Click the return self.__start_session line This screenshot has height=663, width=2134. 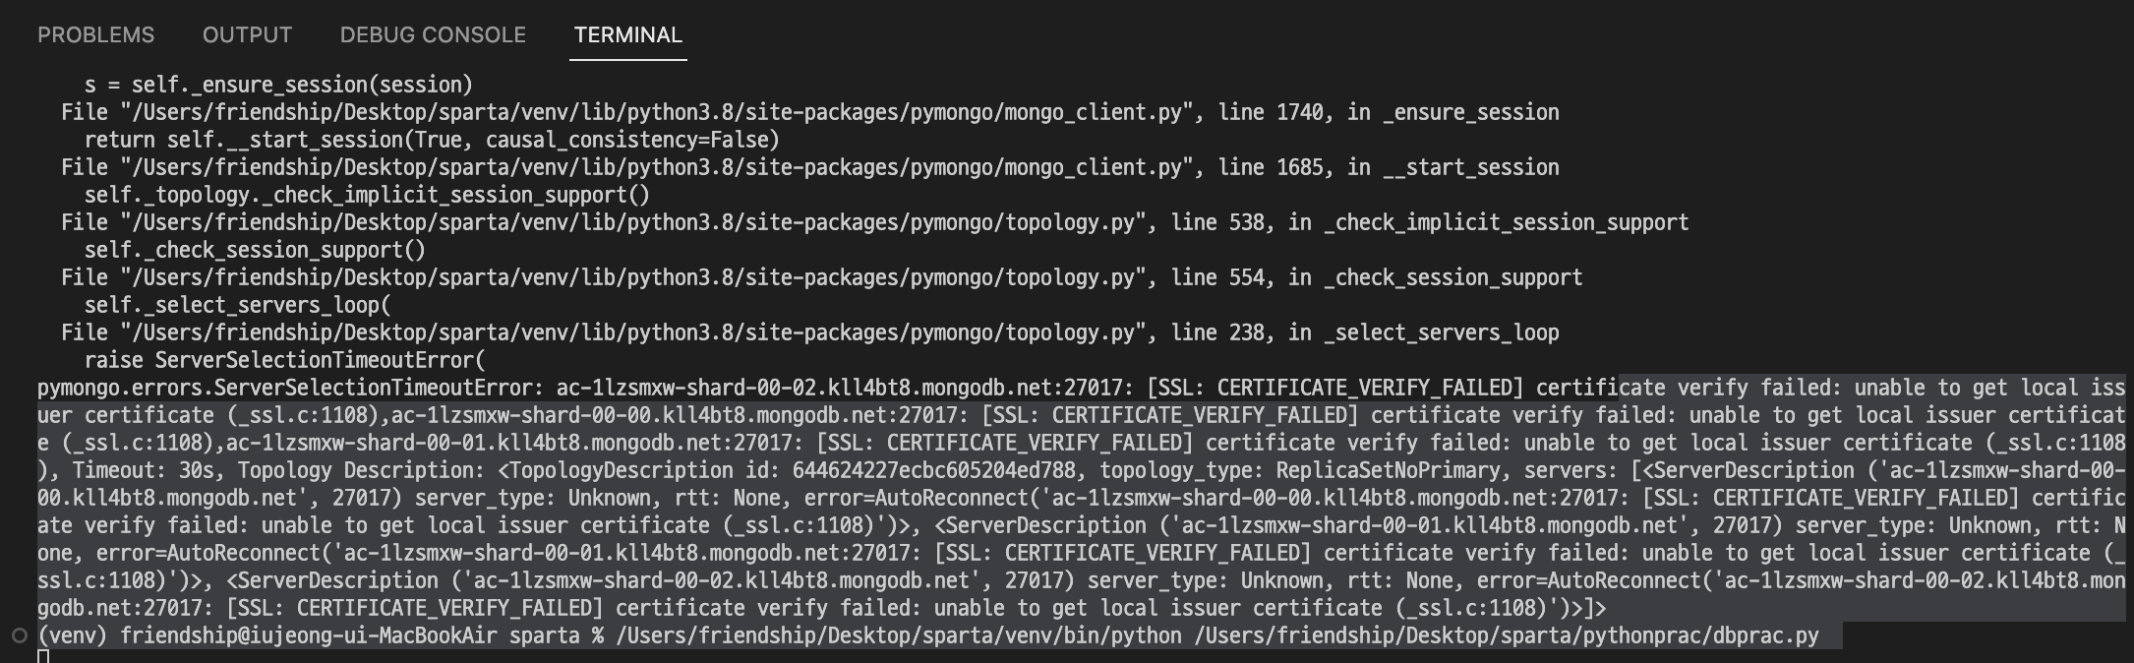coord(432,140)
